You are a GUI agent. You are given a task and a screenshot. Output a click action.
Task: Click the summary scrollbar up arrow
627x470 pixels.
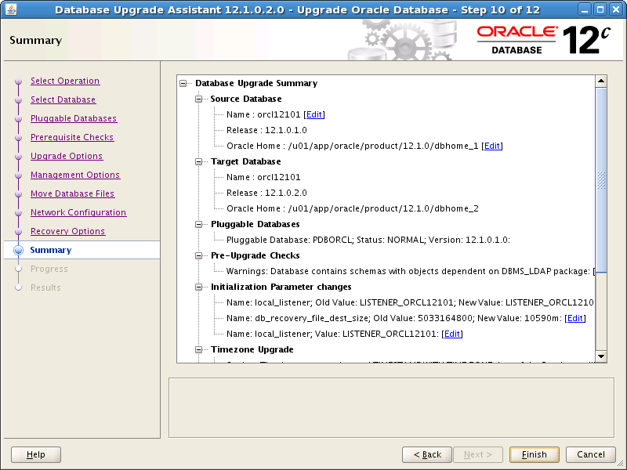(x=601, y=81)
